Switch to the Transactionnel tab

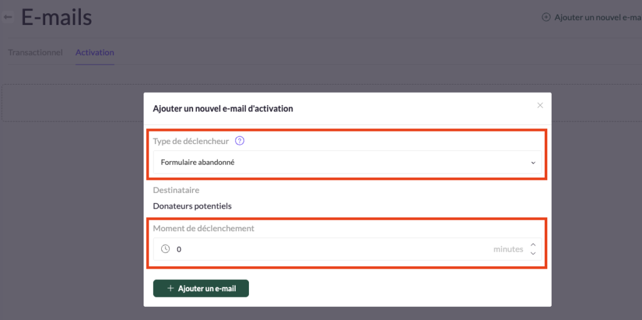[35, 53]
